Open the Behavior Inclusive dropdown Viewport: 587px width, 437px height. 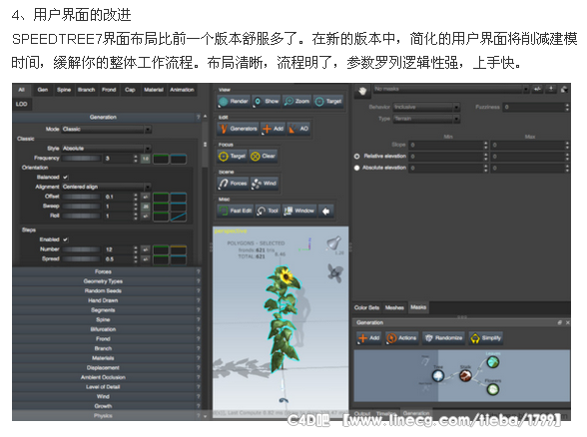click(x=426, y=107)
